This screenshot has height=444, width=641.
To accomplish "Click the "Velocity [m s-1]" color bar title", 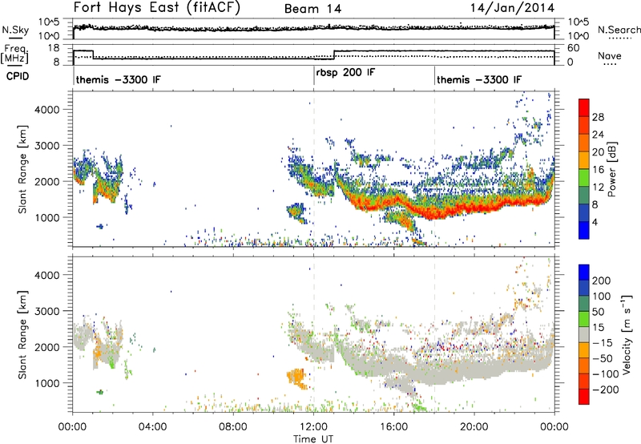I will coord(626,335).
